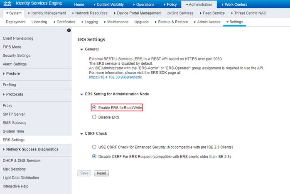Screen dimensions: 290x194
Task: Collapse the General section
Action: (81, 49)
